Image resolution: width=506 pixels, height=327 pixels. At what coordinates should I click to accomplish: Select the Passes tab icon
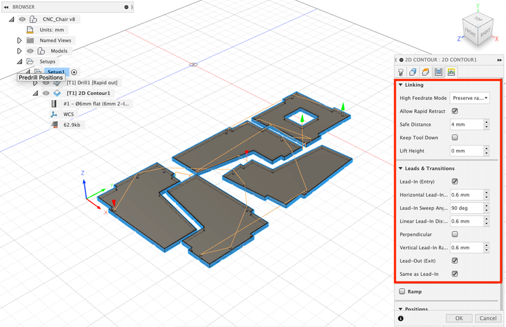(438, 72)
